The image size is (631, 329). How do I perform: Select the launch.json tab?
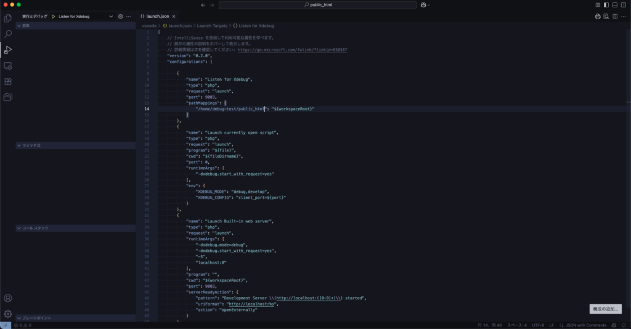(158, 17)
